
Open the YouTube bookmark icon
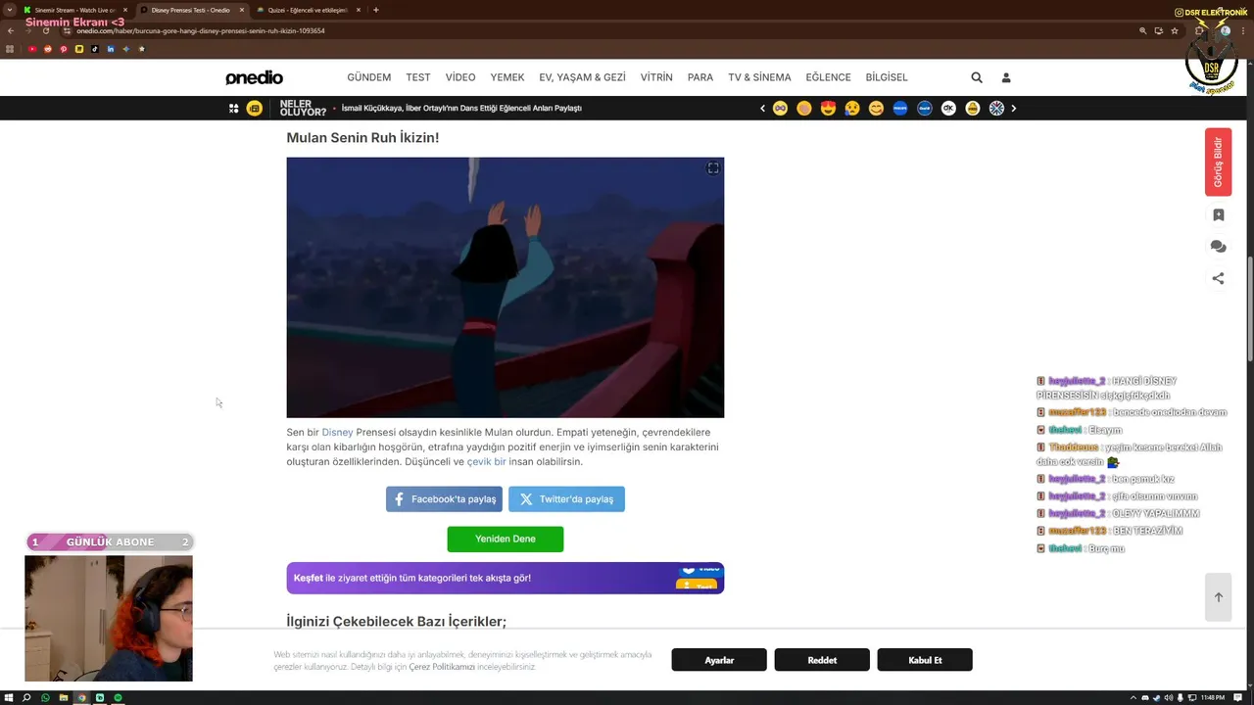click(32, 49)
